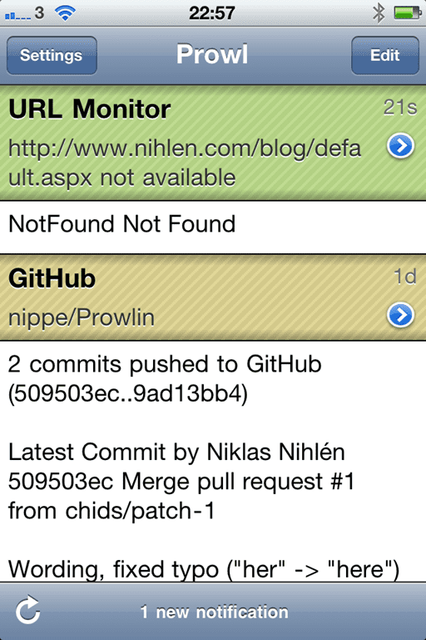Open URL Monitor notification disclosure arrow
This screenshot has height=640, width=426.
pos(400,146)
